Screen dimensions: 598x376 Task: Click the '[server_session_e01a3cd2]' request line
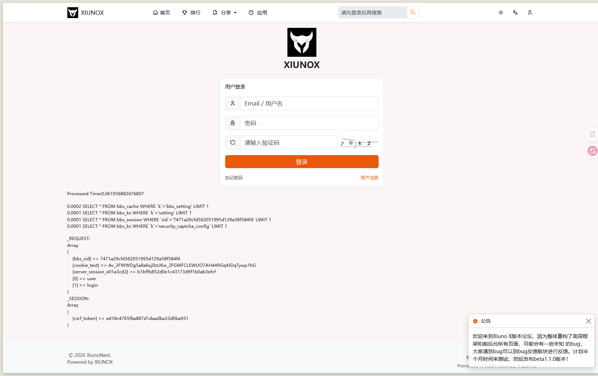144,272
